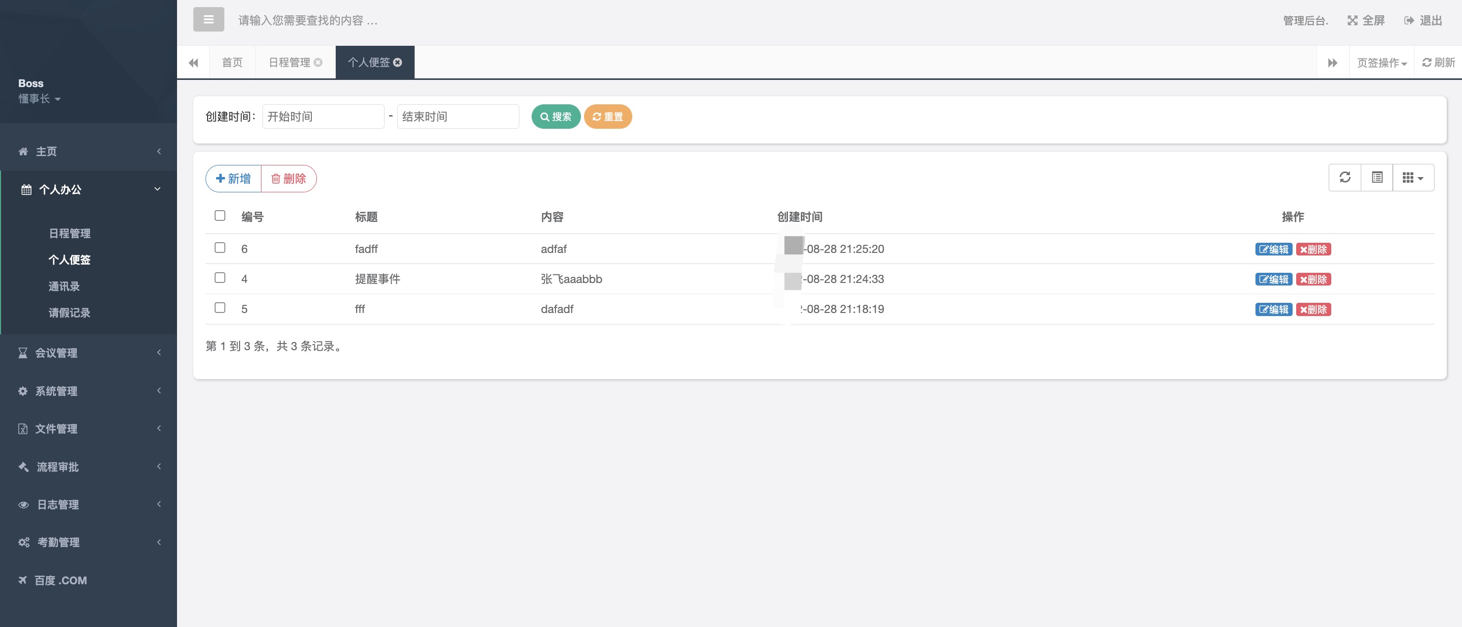Open 日程管理 in the sidebar
This screenshot has height=627, width=1462.
(69, 234)
